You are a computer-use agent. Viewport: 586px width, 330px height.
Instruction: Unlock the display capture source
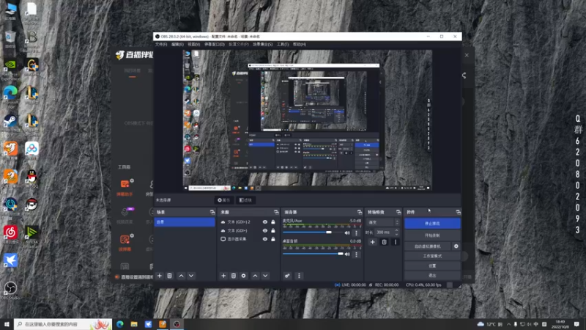click(x=273, y=239)
